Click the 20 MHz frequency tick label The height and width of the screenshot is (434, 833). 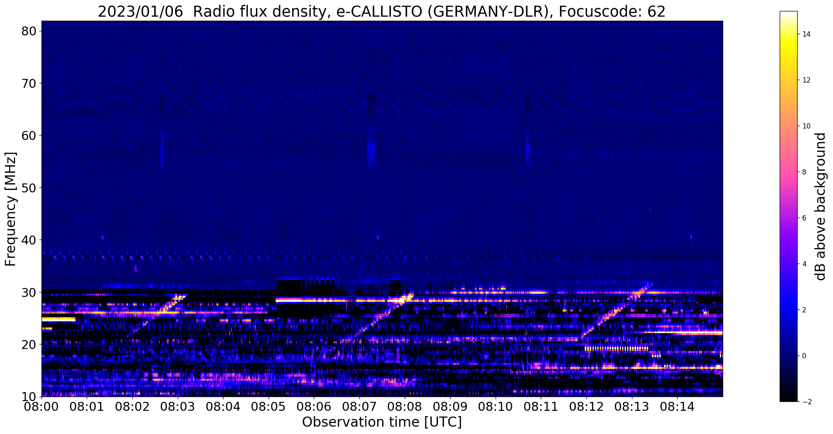point(29,344)
